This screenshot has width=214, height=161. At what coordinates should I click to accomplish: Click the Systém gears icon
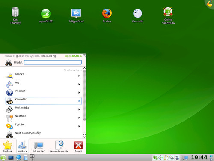(x=9, y=126)
